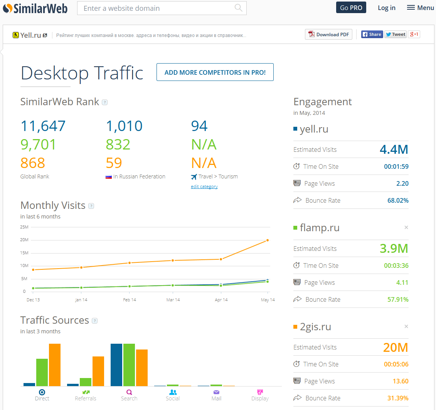Click the green Search traffic bar
This screenshot has height=410, width=436.
point(129,365)
